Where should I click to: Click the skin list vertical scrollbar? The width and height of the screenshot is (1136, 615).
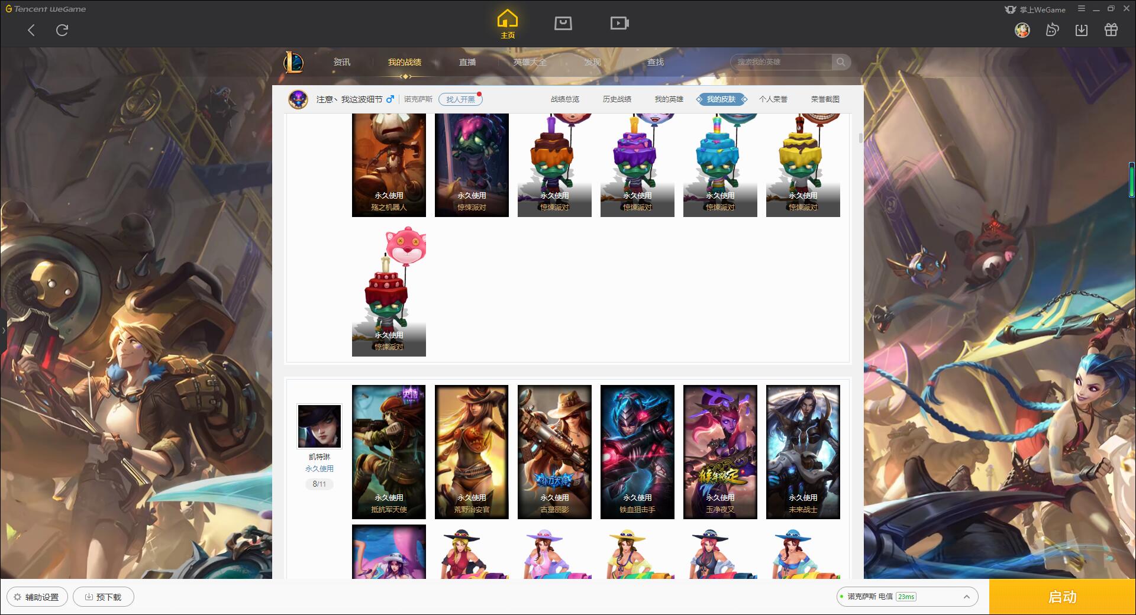point(860,138)
